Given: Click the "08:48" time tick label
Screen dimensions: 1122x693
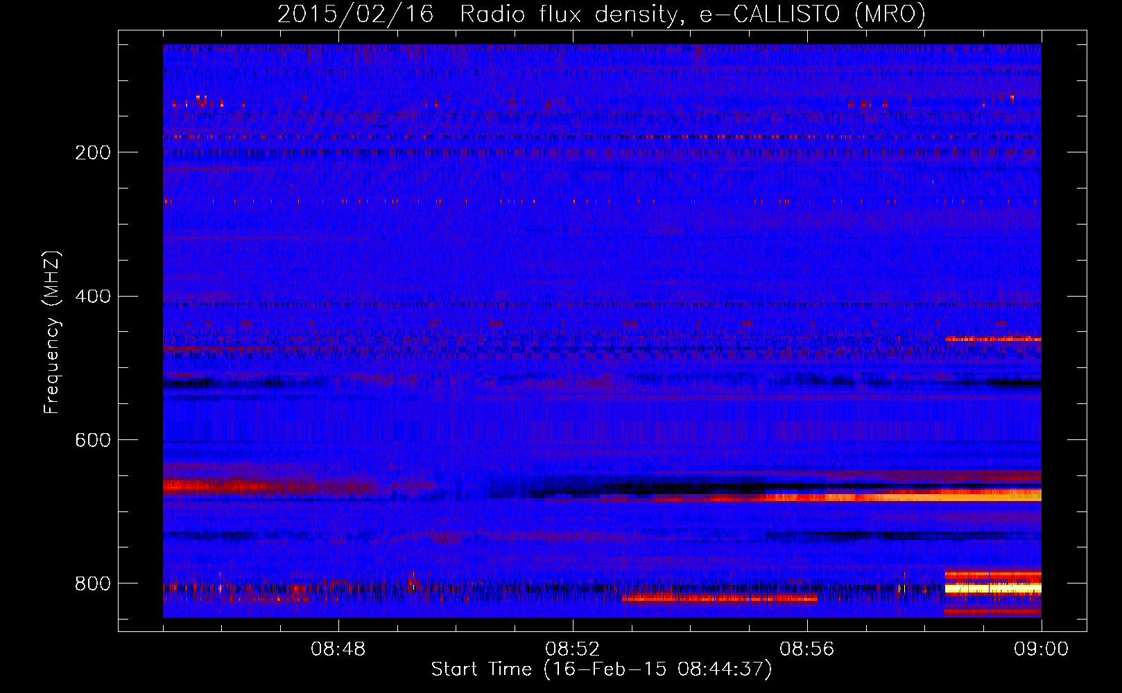Looking at the screenshot, I should (338, 649).
